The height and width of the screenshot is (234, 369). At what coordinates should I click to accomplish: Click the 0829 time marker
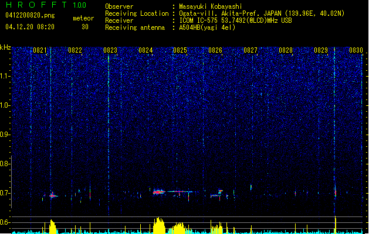coord(321,50)
